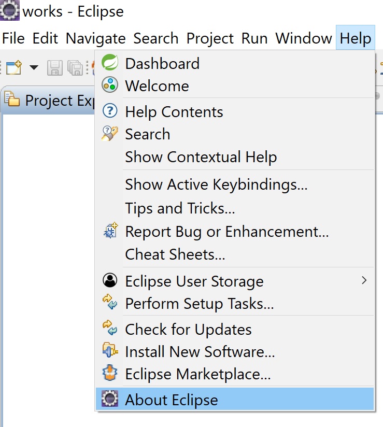
Task: Click the Eclipse Marketplace icon
Action: tap(110, 373)
